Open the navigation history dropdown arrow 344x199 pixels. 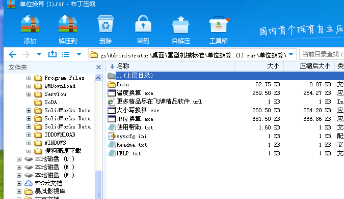39,54
